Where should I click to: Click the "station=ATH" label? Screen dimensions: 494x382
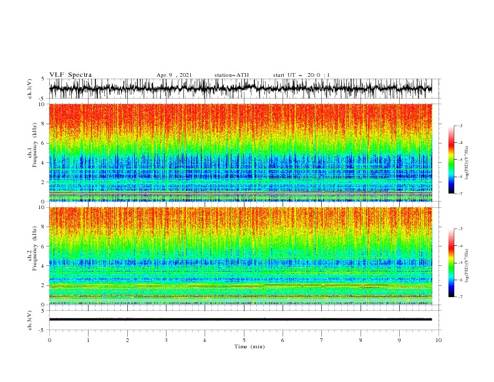[231, 75]
